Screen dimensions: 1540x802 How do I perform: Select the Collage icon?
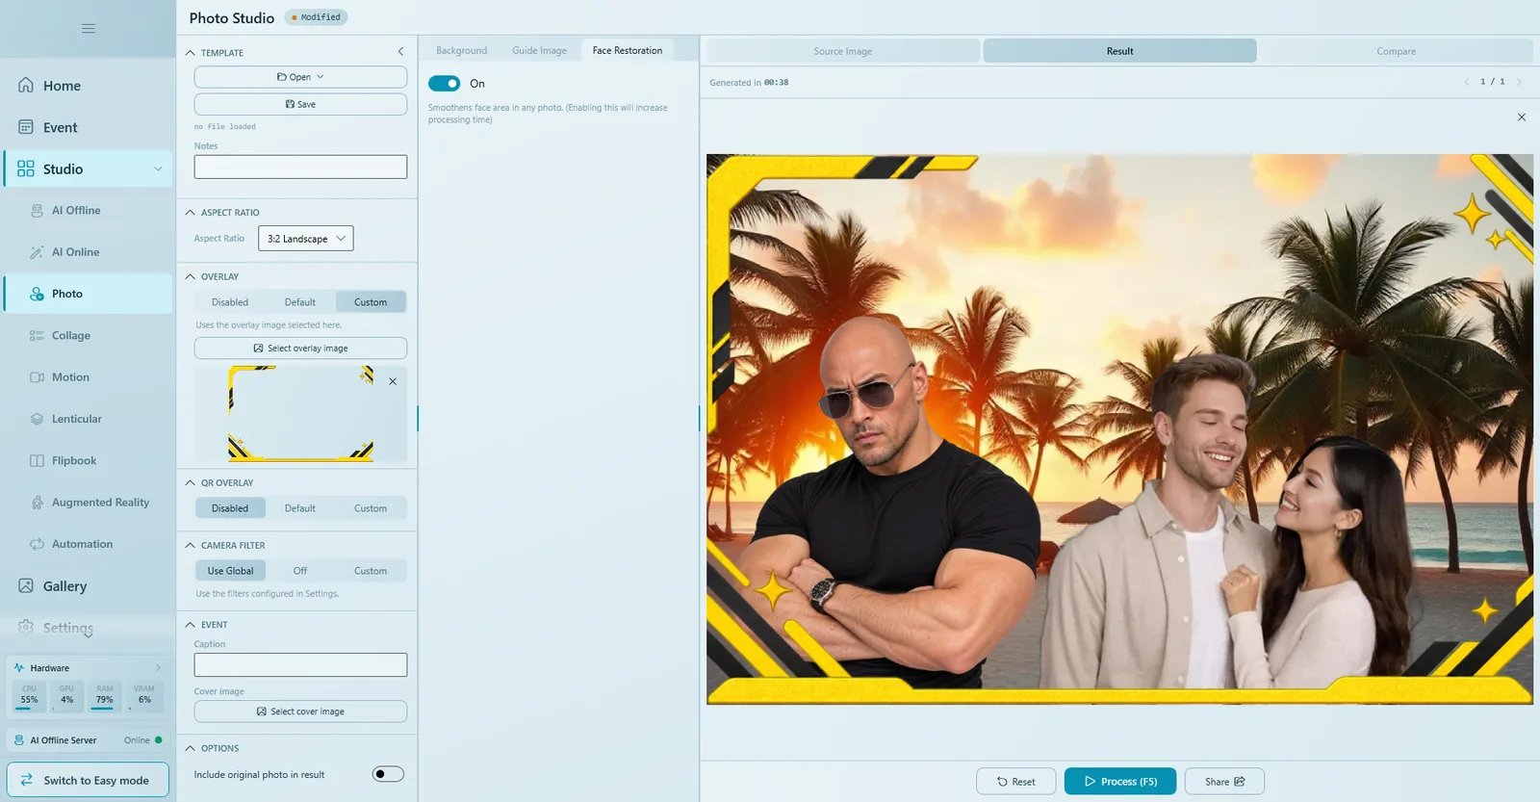(x=37, y=336)
